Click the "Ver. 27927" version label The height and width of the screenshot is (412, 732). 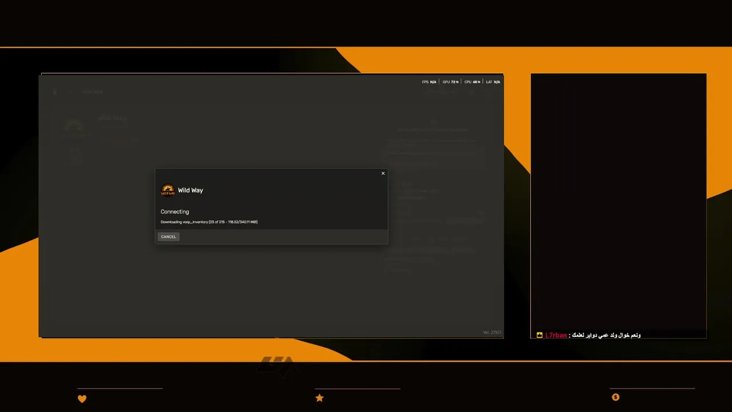tap(492, 332)
